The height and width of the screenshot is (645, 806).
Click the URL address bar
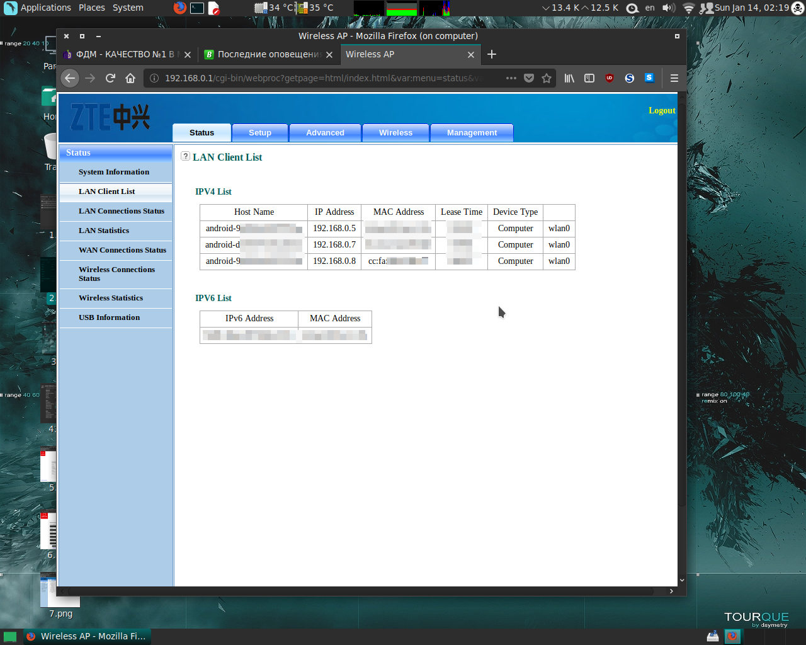pos(321,78)
